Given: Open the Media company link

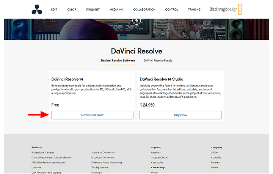Looking at the screenshot, I should (214, 168).
